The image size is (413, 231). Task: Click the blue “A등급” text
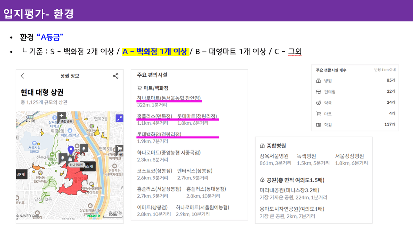(50, 37)
